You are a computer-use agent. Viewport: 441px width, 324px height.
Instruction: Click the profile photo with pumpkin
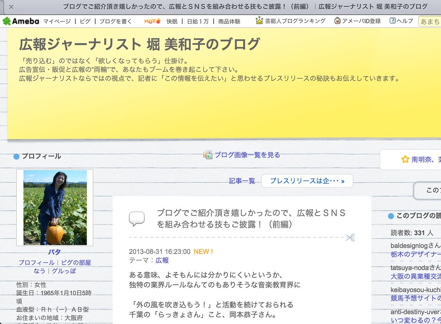(55, 208)
